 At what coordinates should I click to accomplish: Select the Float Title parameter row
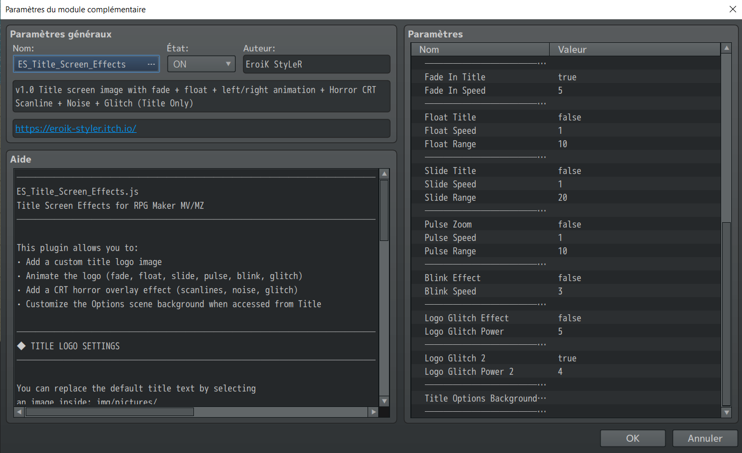[x=566, y=117]
